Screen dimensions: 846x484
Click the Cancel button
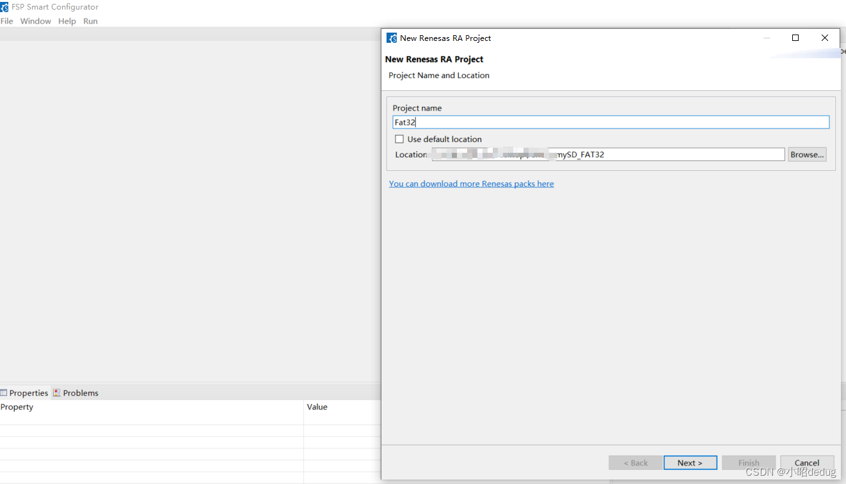(x=807, y=463)
